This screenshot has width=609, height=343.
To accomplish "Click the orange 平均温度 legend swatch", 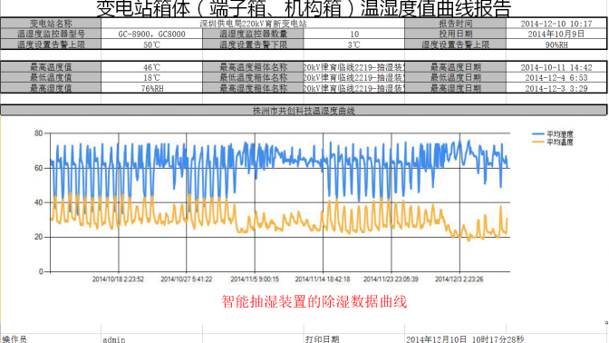I will [x=538, y=142].
